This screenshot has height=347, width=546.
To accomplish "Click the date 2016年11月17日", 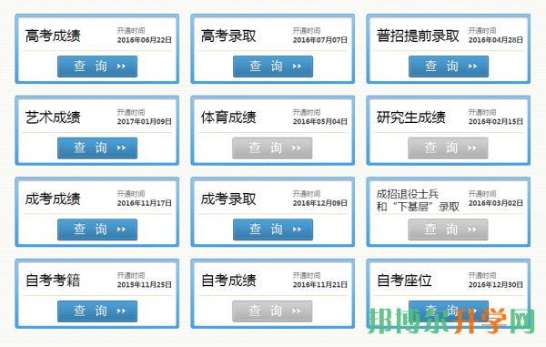I will coord(144,203).
